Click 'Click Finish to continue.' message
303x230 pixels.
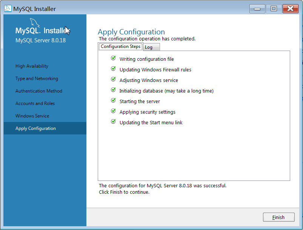coord(124,192)
